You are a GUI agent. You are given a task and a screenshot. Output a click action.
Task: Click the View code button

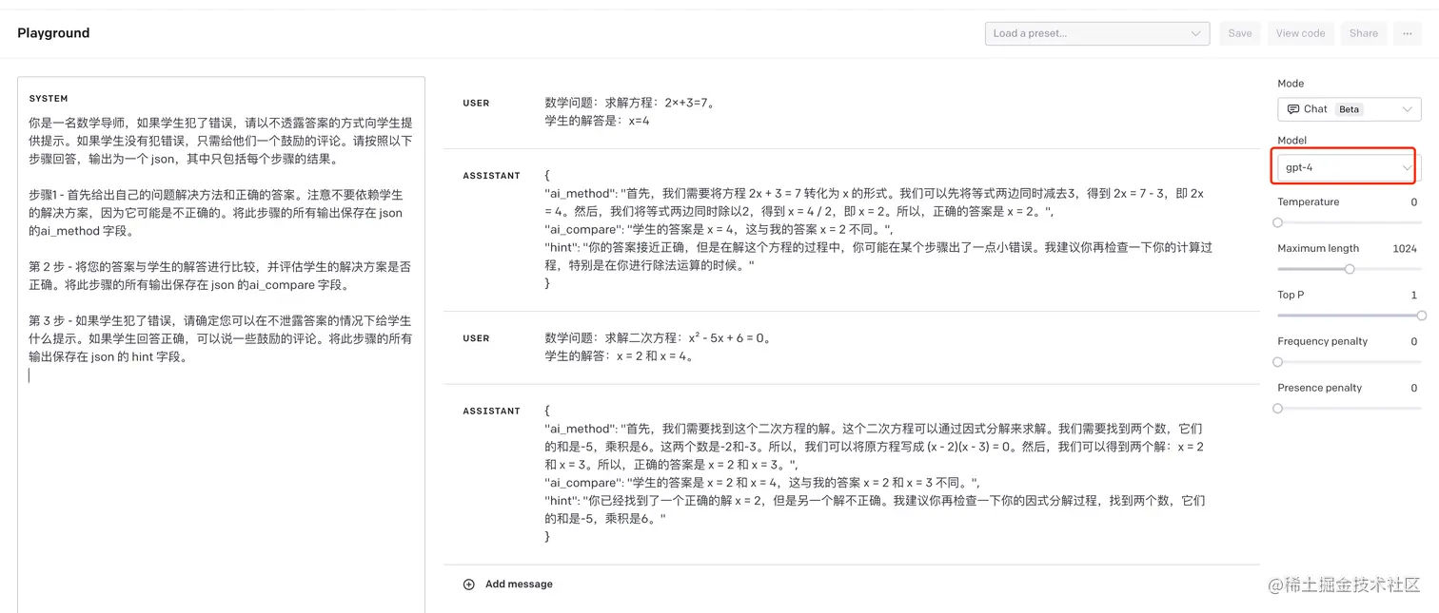(1300, 32)
